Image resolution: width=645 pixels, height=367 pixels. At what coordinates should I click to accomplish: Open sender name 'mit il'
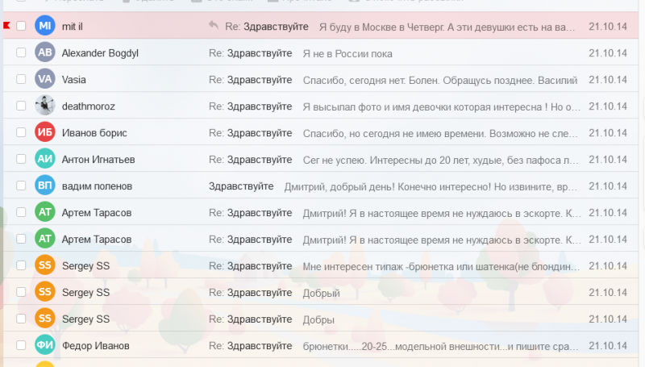(73, 27)
